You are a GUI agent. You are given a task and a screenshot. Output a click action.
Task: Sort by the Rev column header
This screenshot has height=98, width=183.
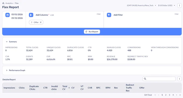[116, 88]
